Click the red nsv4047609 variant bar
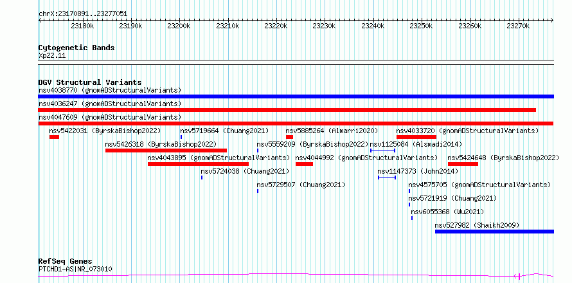The width and height of the screenshot is (572, 283). point(296,123)
